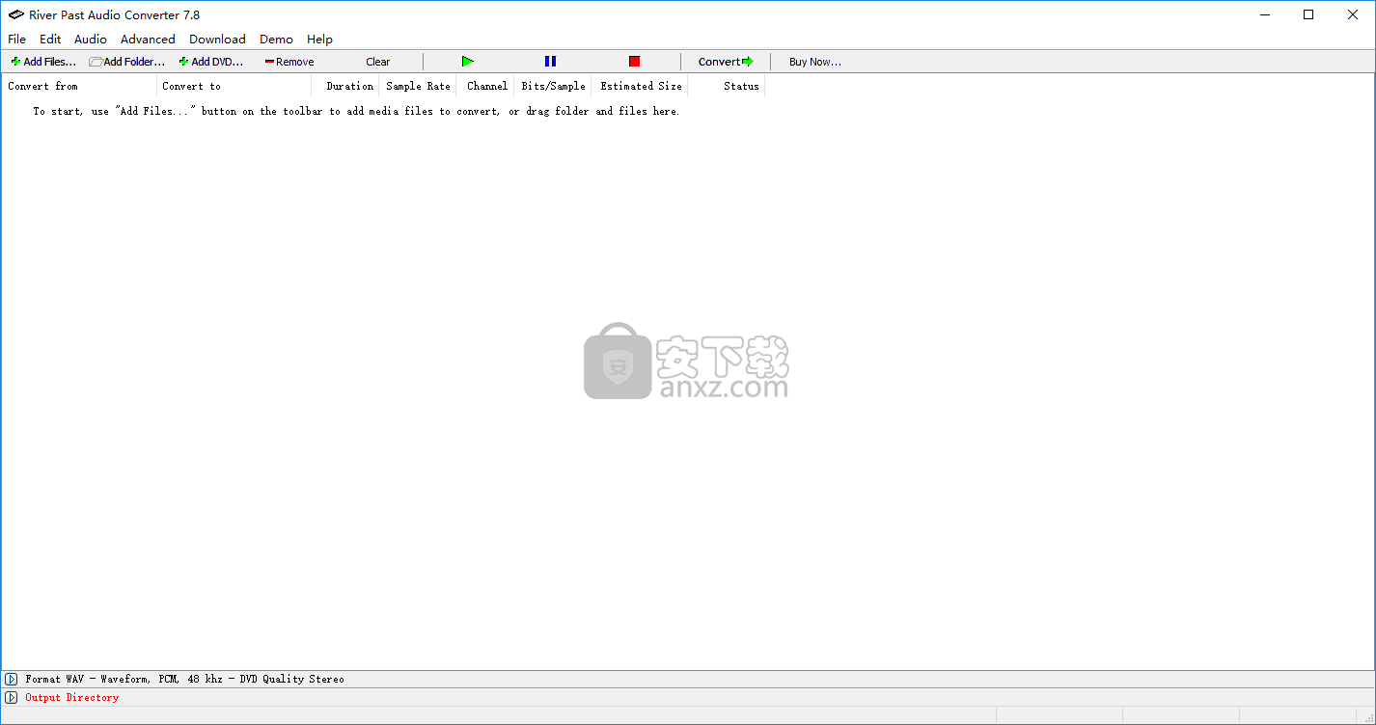Click the Buy Now button
This screenshot has width=1376, height=725.
[x=815, y=62]
